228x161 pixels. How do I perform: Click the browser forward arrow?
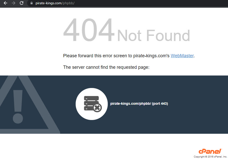[x=13, y=3]
